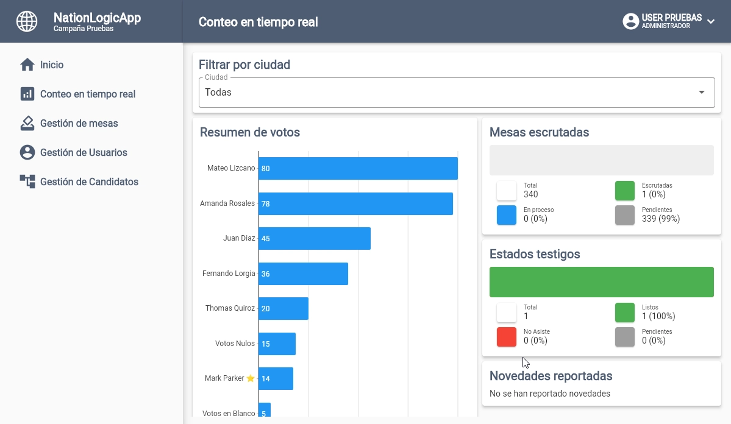Click the star icon beside Mark Parker

(249, 378)
